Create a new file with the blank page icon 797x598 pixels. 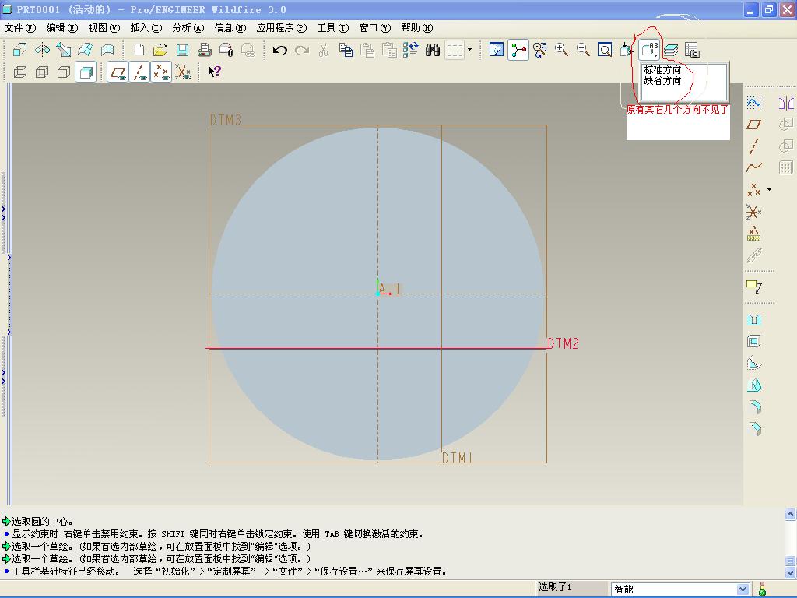tap(139, 50)
